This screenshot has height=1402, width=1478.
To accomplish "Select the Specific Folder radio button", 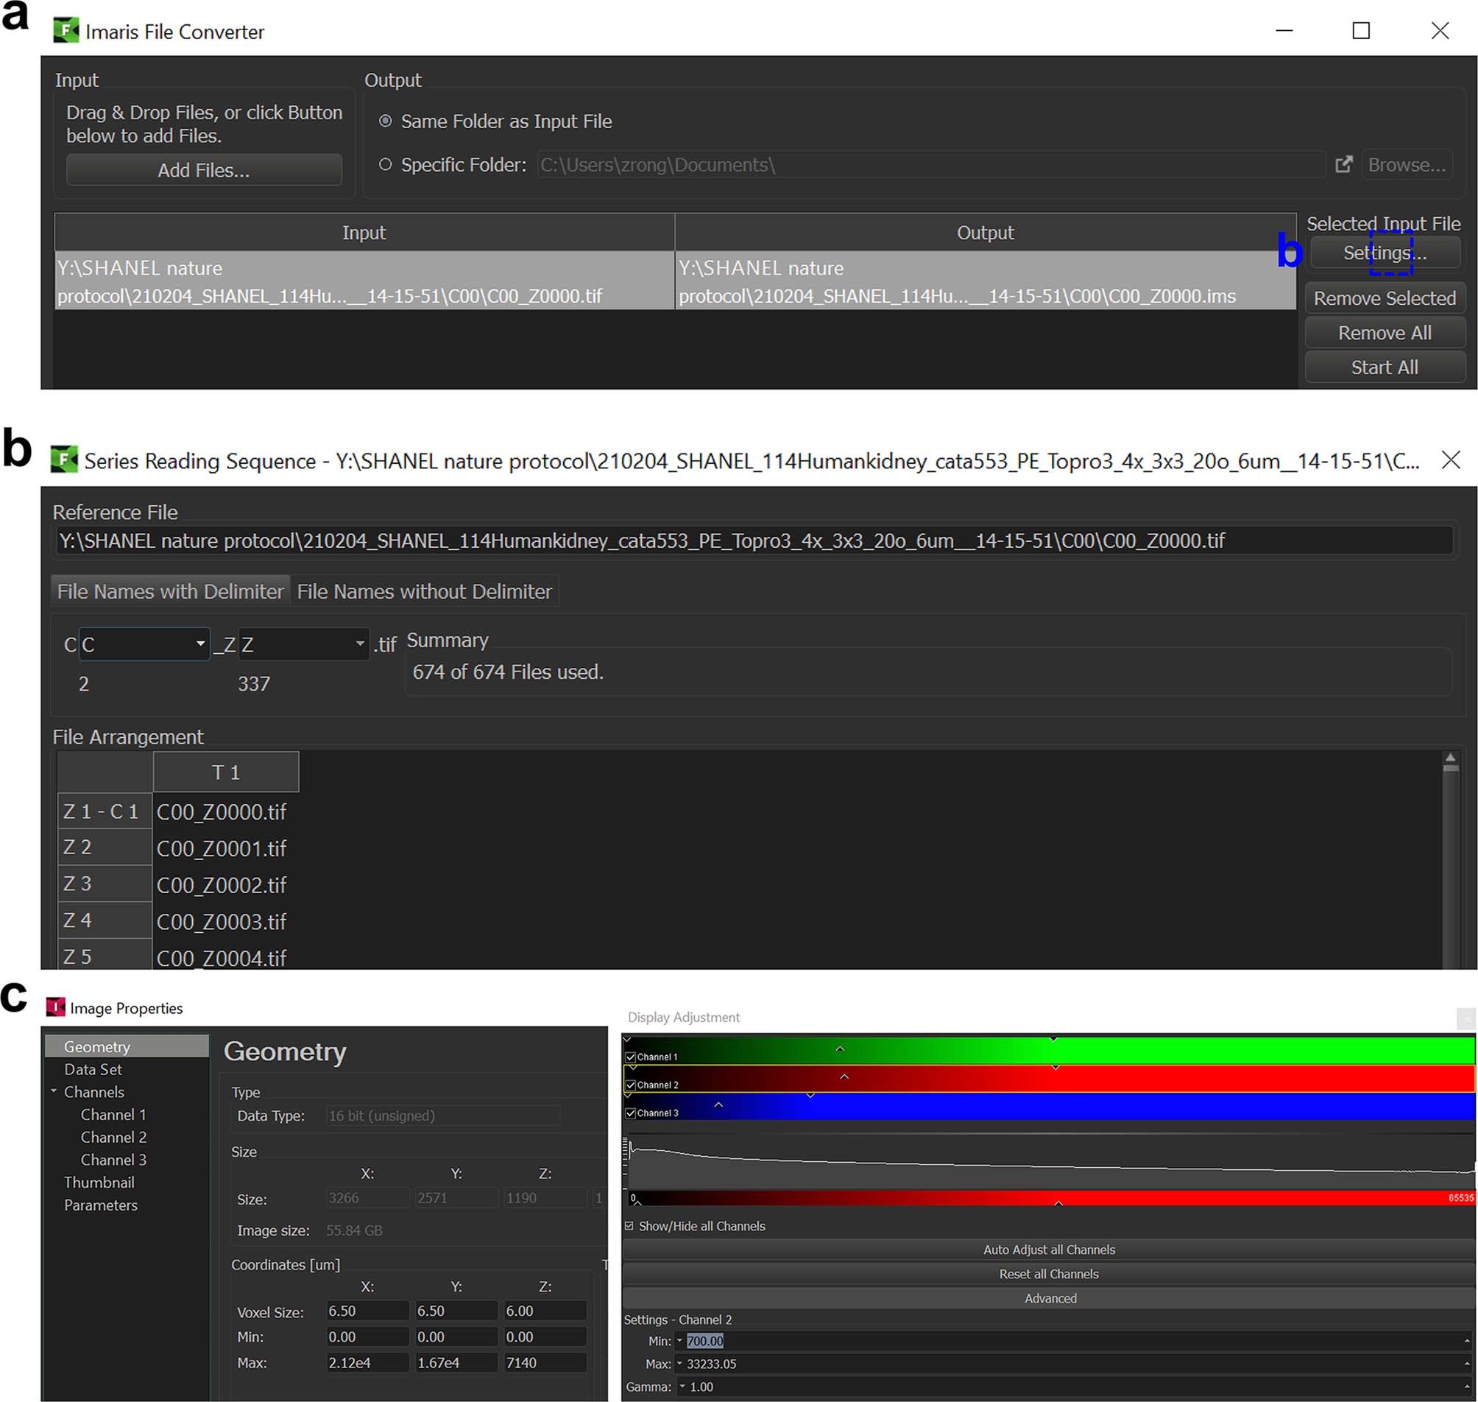I will [x=386, y=164].
